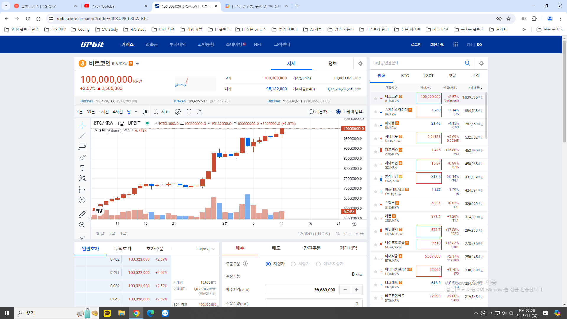
Task: Click the coin search magnifier icon
Action: tap(467, 63)
